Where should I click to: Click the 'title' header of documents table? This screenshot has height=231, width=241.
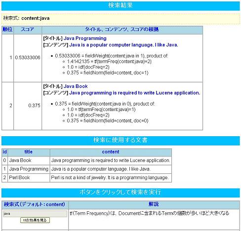click(29, 152)
